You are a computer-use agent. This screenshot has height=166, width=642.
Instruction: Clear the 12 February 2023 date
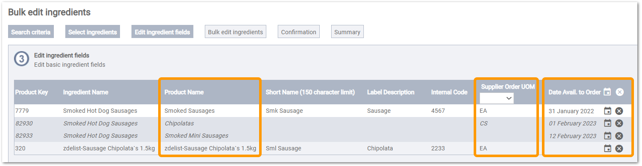coord(619,136)
